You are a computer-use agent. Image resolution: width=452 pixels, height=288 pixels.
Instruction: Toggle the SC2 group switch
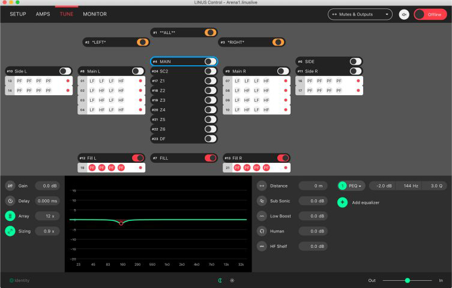[x=211, y=71]
